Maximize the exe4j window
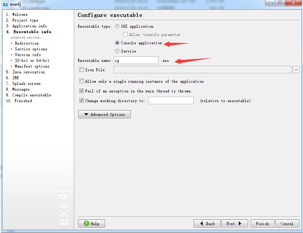This screenshot has height=233, width=303. (280, 3)
